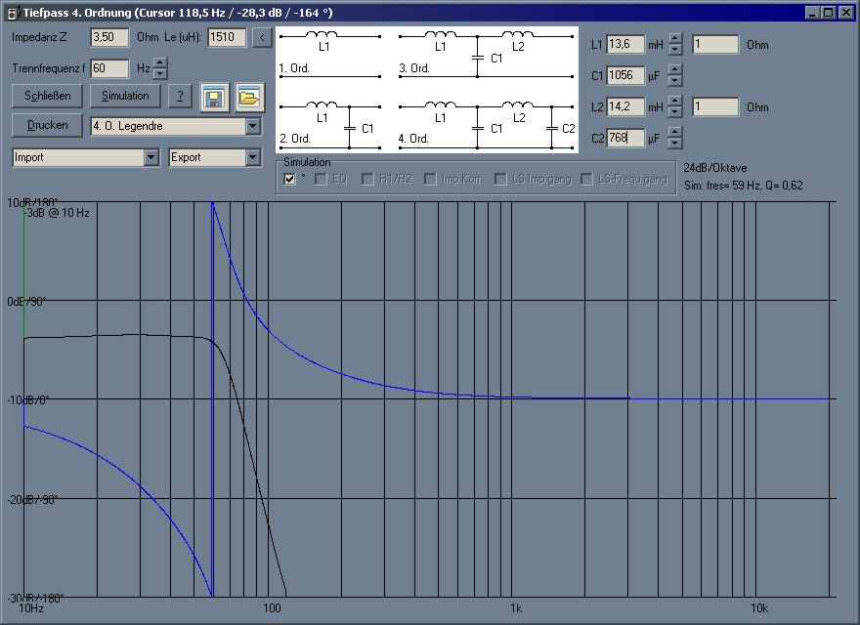Click the Drucken button

pos(47,126)
